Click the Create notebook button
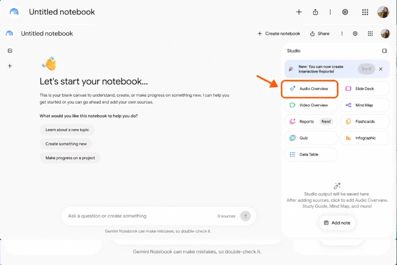The width and height of the screenshot is (397, 265). pos(279,34)
